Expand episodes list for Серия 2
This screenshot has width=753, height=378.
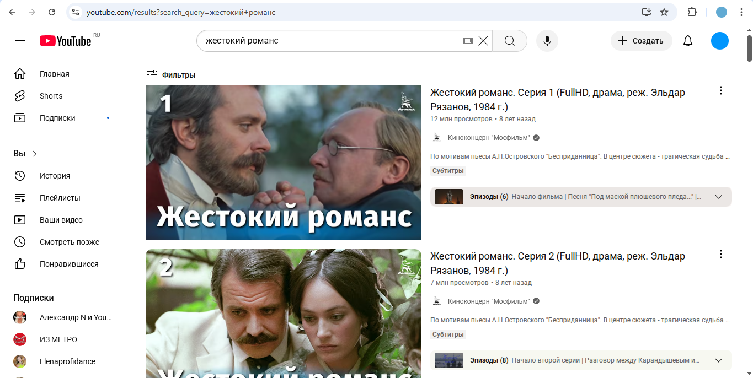718,360
